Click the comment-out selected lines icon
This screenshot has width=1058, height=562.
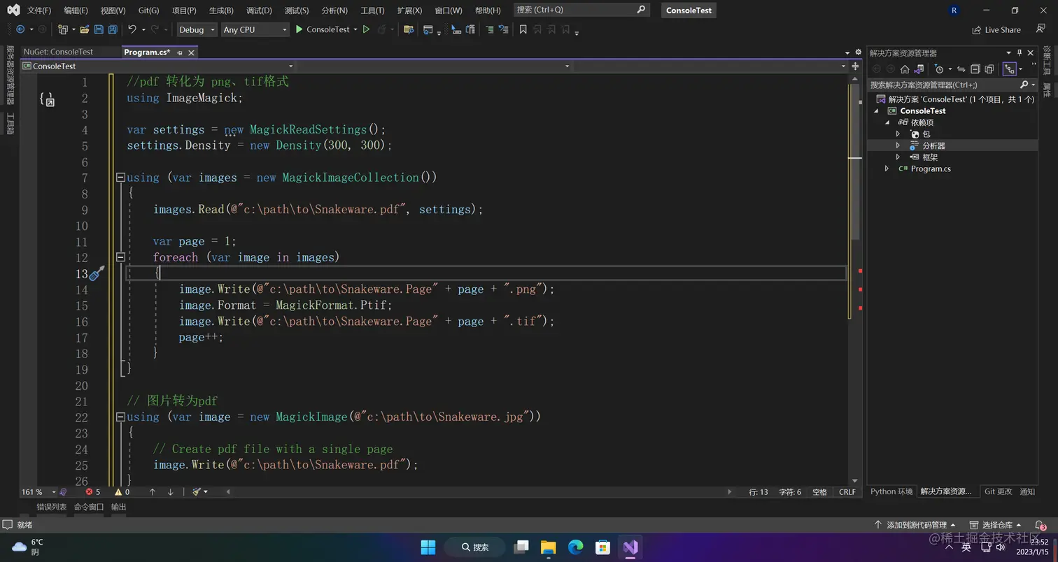pos(489,29)
